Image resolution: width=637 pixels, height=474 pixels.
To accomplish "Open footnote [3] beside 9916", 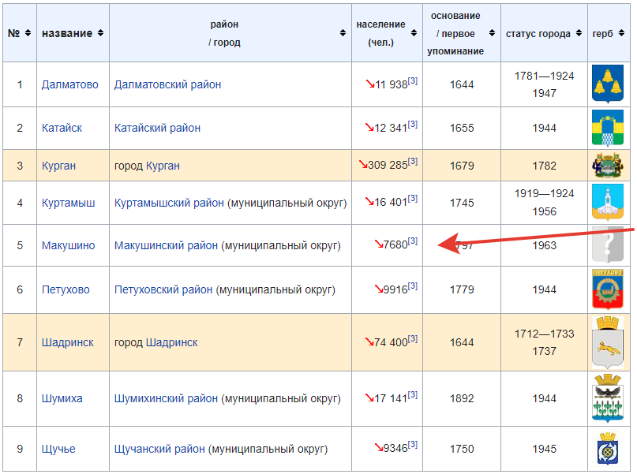I will (x=413, y=286).
